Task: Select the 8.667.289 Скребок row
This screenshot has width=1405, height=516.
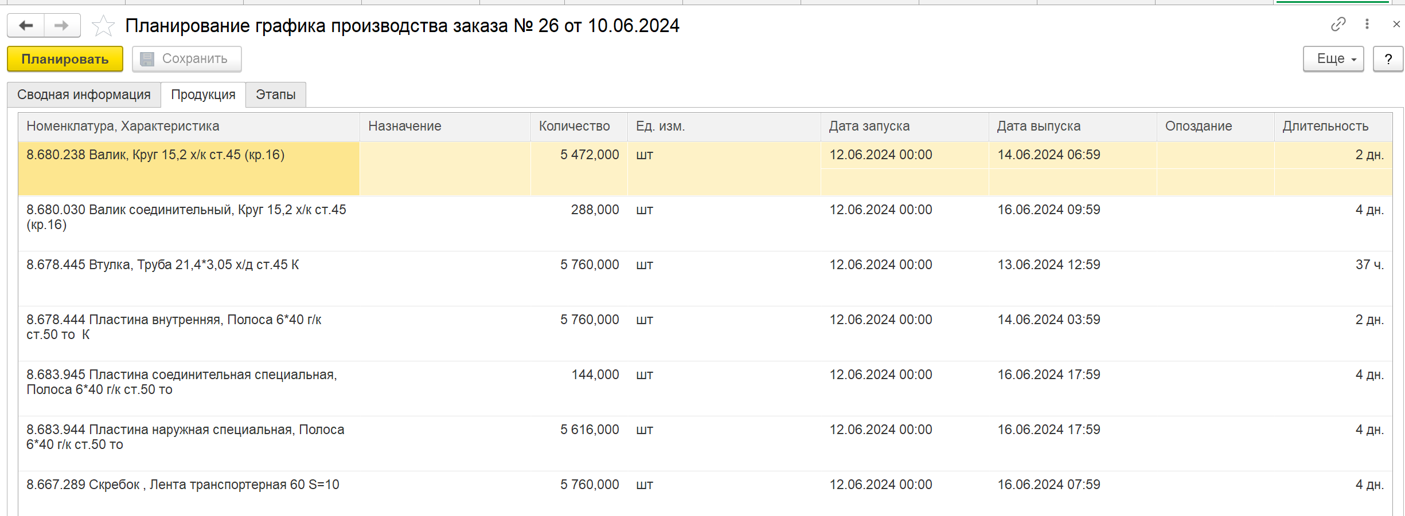Action: (x=705, y=494)
